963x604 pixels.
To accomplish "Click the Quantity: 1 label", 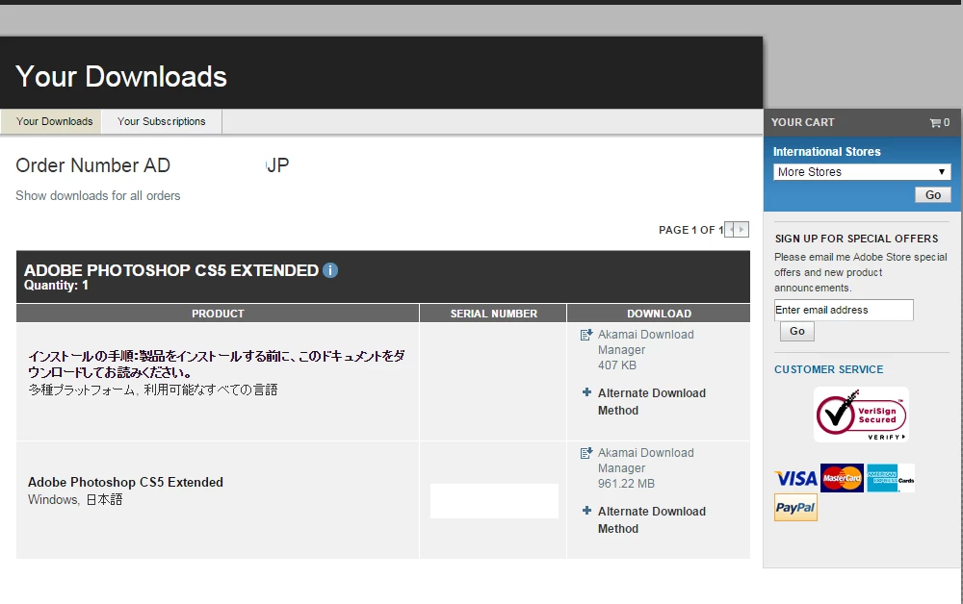I will click(56, 285).
